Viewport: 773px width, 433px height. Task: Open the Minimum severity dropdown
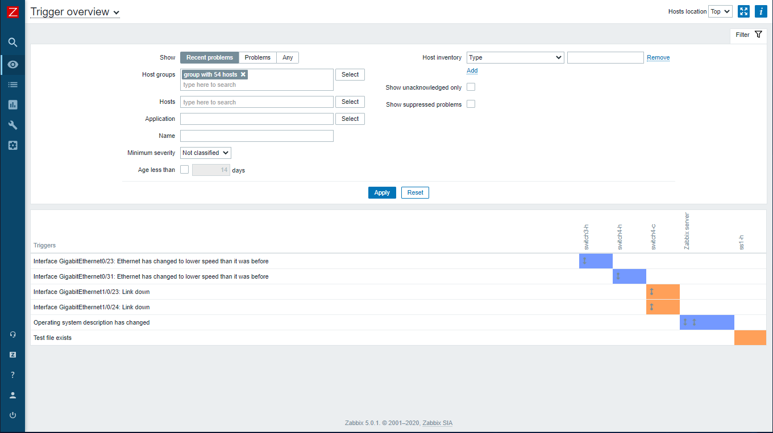tap(205, 153)
